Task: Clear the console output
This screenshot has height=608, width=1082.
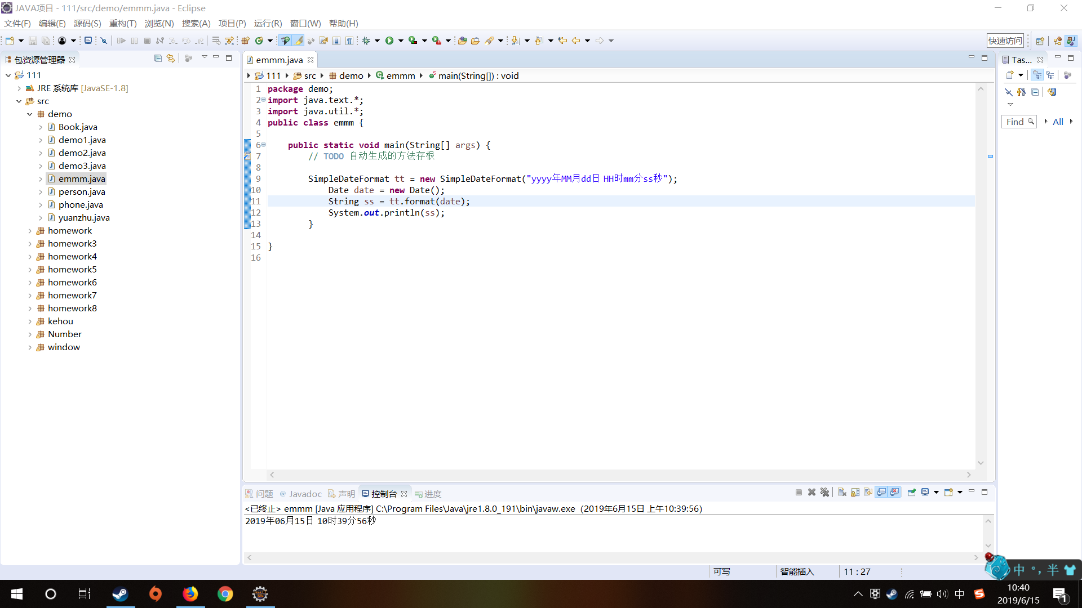Action: click(x=842, y=493)
